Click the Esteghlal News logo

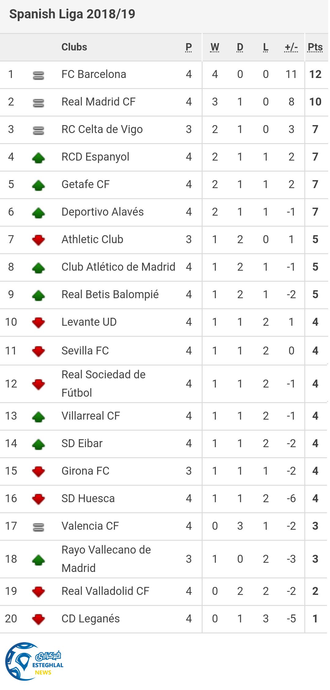coord(34,661)
